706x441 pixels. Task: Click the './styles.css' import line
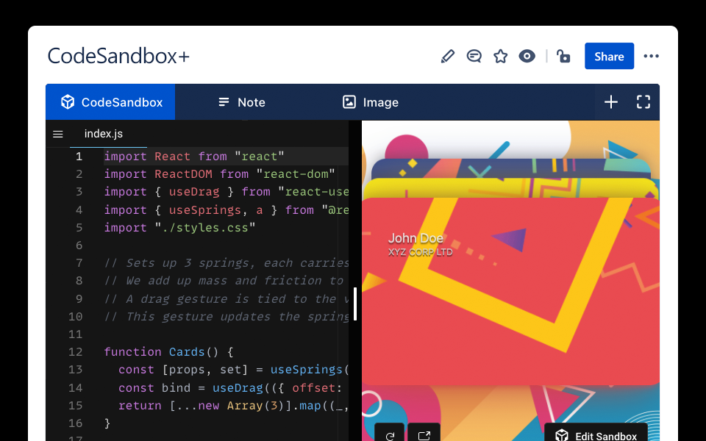coord(179,228)
